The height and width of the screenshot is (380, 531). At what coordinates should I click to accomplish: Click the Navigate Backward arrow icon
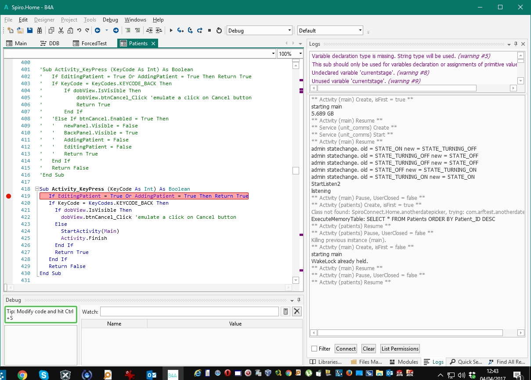click(x=97, y=30)
